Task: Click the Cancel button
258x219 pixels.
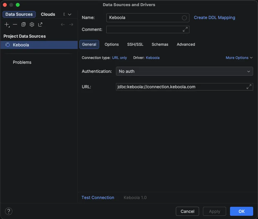Action: tap(187, 211)
